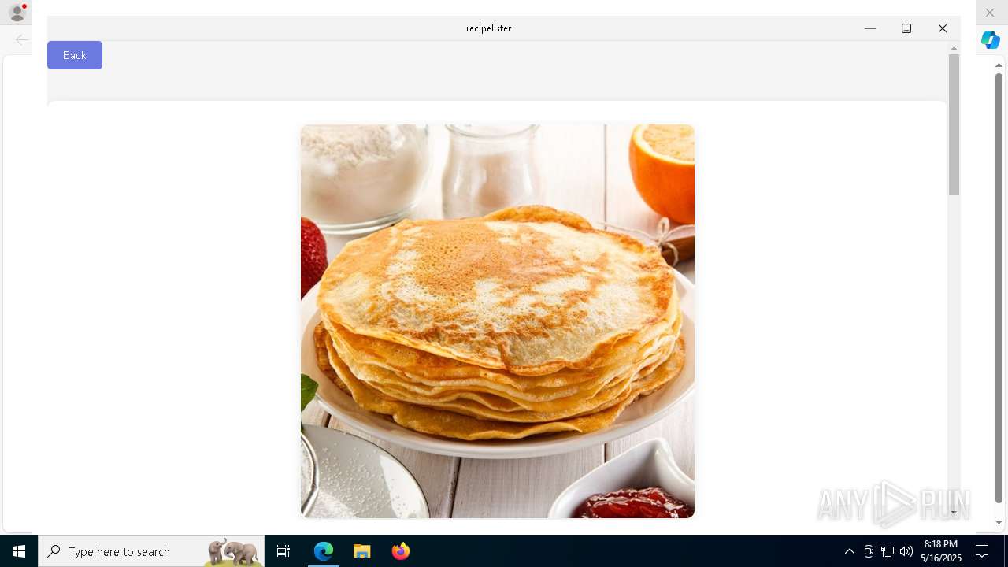1008x567 pixels.
Task: Click the Back button in recipelister
Action: pos(75,55)
